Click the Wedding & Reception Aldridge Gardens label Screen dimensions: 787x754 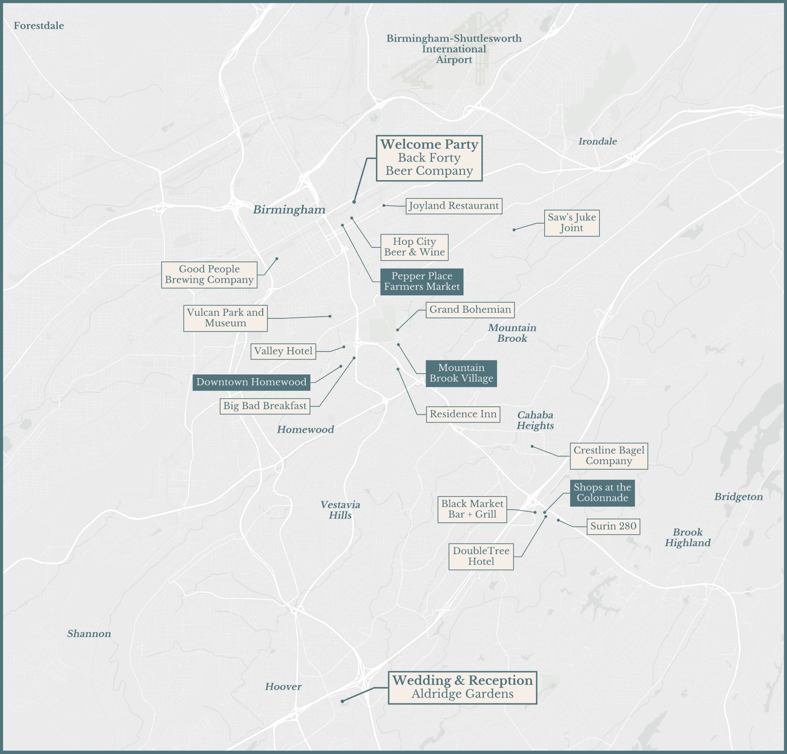tap(463, 688)
